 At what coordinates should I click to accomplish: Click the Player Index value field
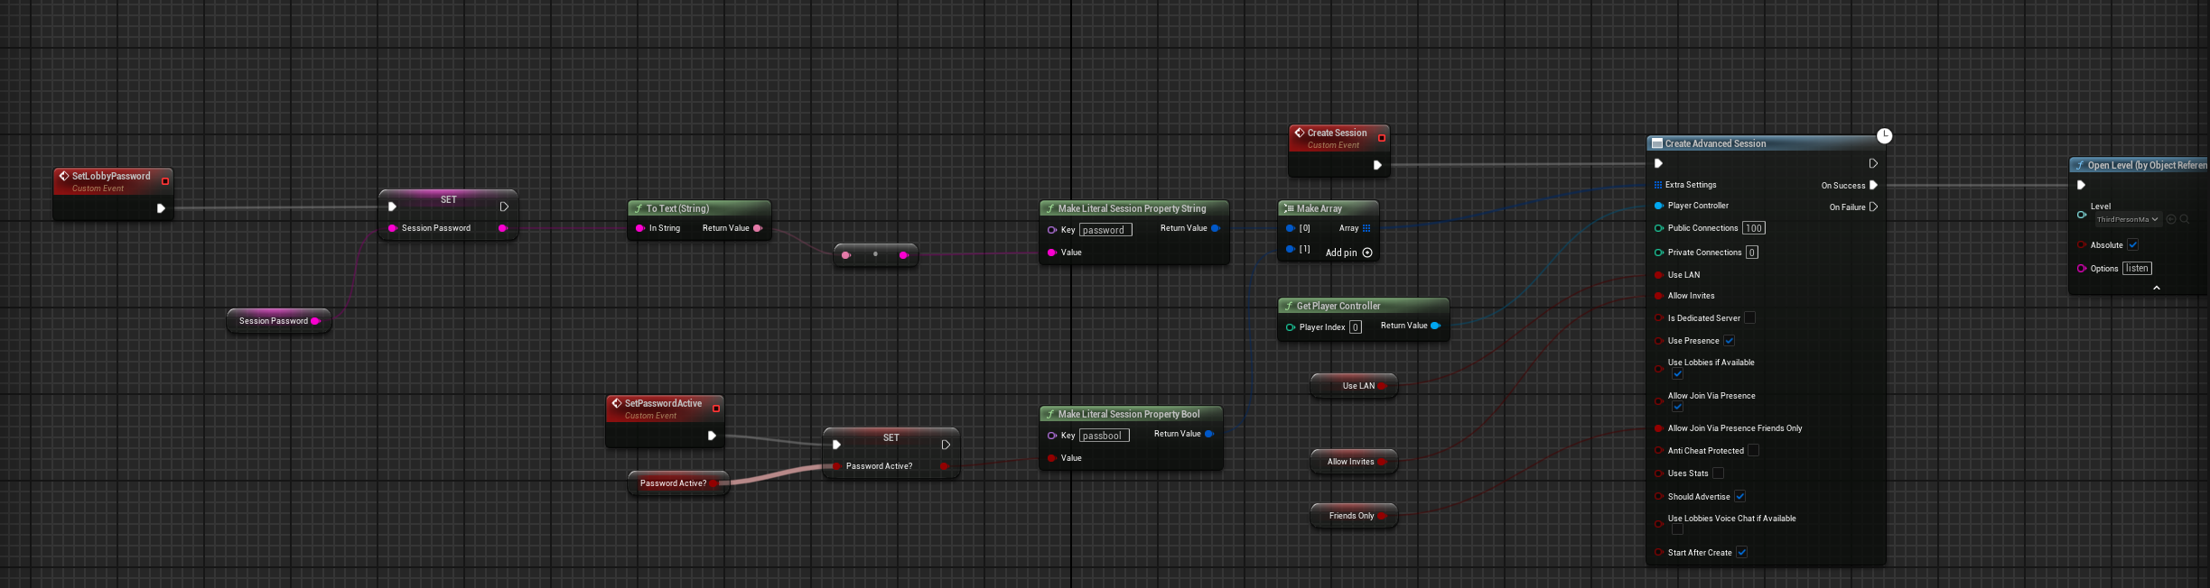[1355, 327]
